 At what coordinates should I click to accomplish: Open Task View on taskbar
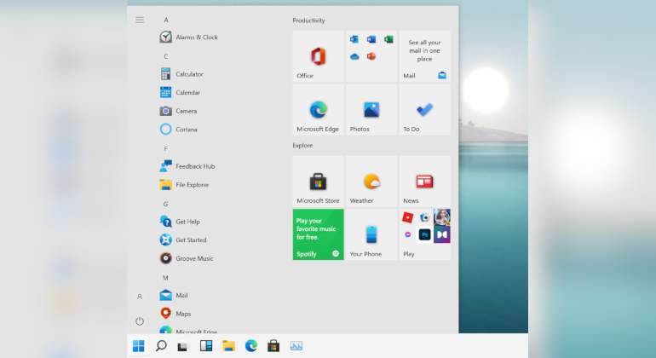tap(182, 347)
